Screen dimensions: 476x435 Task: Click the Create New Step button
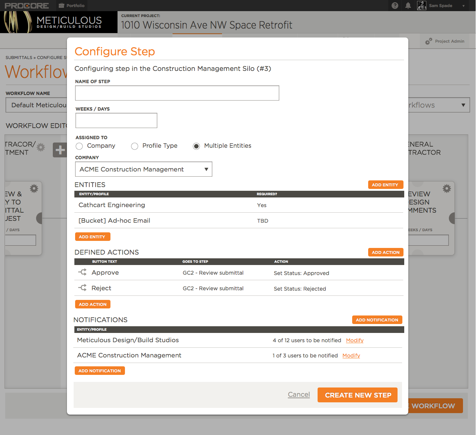tap(358, 395)
